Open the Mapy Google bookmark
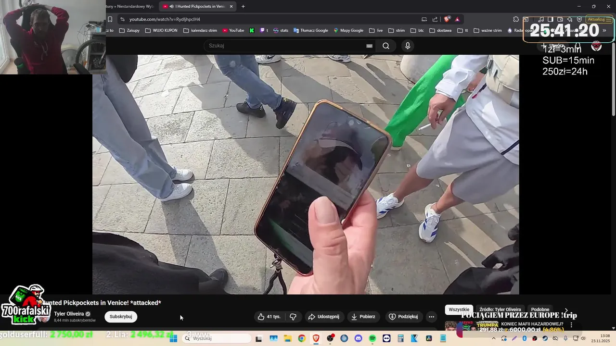 tap(348, 30)
